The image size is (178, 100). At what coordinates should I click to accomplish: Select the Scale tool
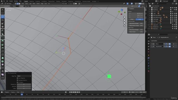3,23
